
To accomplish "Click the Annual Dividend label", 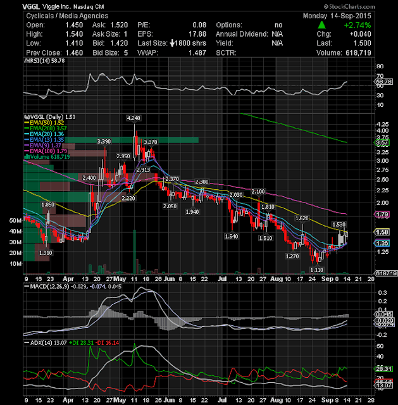I will click(x=242, y=34).
